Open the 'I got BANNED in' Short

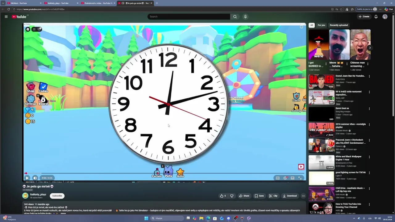318,45
